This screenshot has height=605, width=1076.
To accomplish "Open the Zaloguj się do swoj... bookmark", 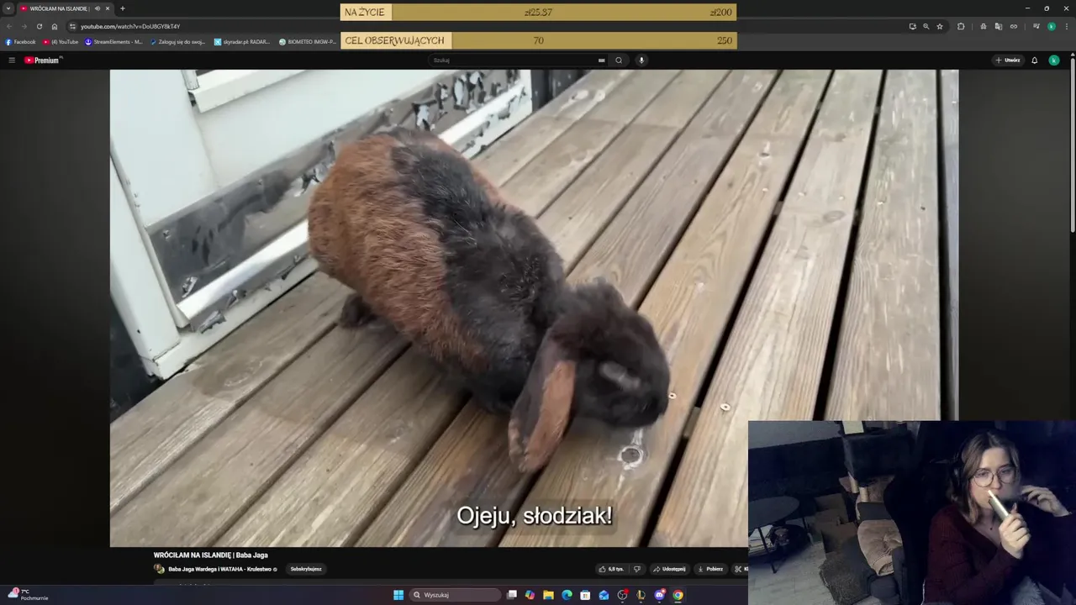I will tap(178, 41).
